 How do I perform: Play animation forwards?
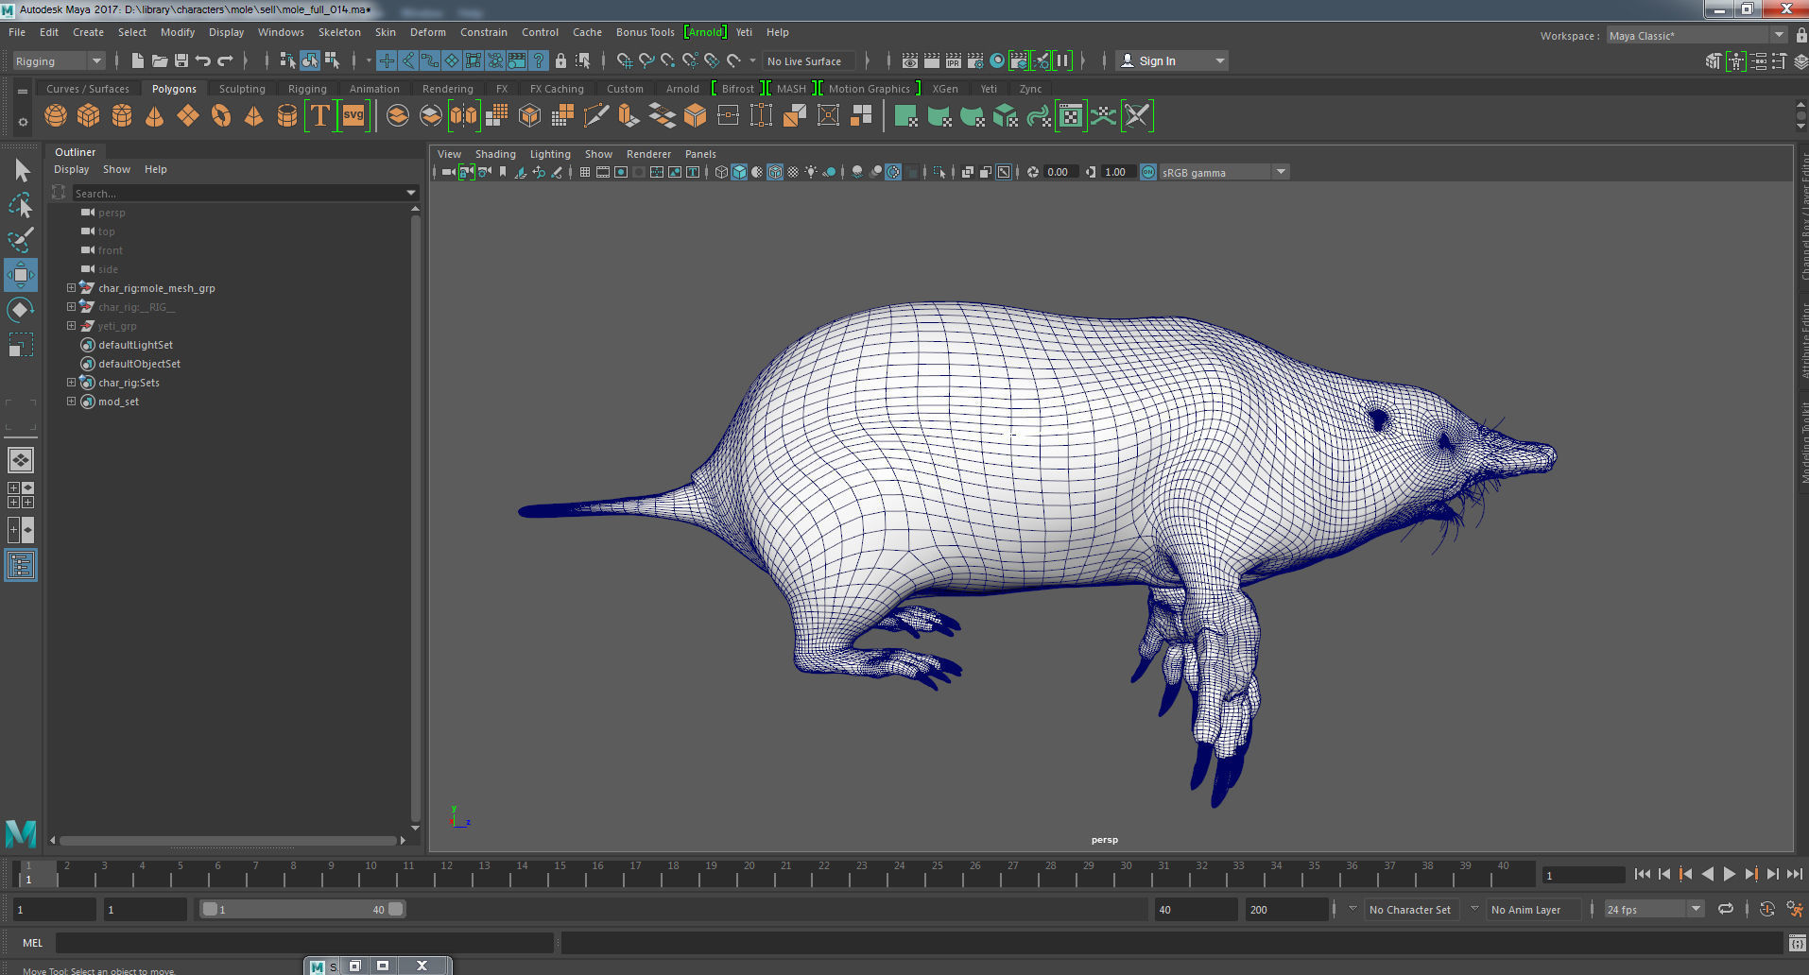pyautogui.click(x=1730, y=874)
